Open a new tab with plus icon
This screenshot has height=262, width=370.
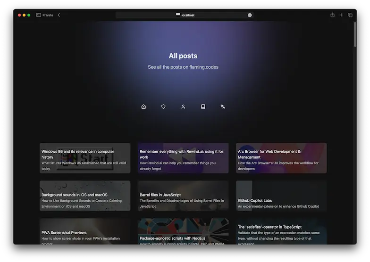(341, 15)
